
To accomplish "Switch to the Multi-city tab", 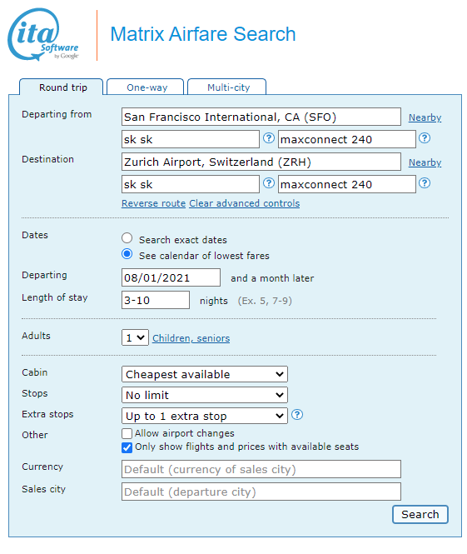I will [x=227, y=87].
